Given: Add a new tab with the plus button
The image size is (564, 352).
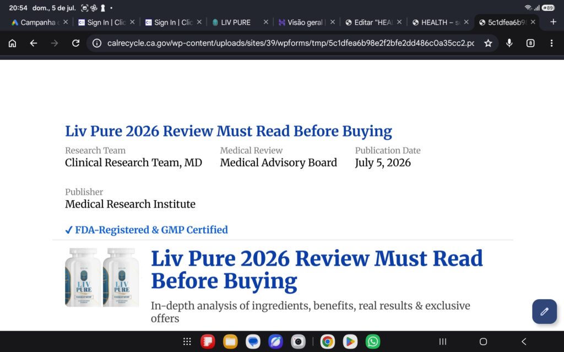Looking at the screenshot, I should click(553, 22).
